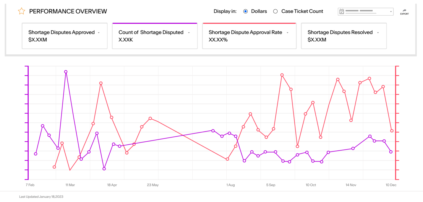
Task: Click the "18 Apr" axis label
Action: [112, 185]
